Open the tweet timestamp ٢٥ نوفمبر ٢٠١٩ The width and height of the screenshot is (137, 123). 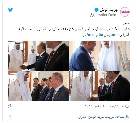(102, 106)
